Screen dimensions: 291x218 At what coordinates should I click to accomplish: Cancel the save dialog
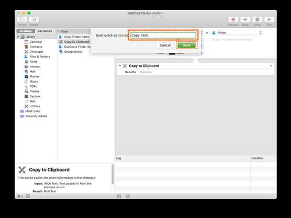(165, 45)
